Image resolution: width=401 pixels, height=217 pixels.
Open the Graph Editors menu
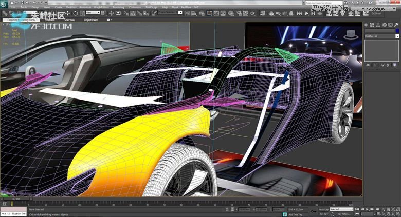pyautogui.click(x=101, y=7)
